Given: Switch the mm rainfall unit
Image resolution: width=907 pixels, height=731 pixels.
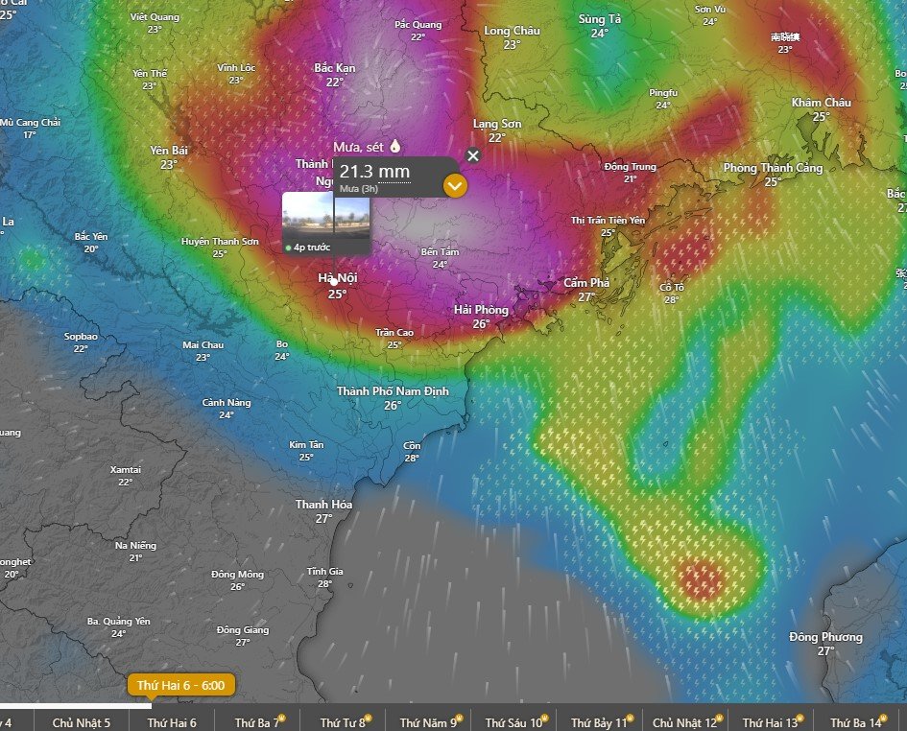Looking at the screenshot, I should pos(394,172).
